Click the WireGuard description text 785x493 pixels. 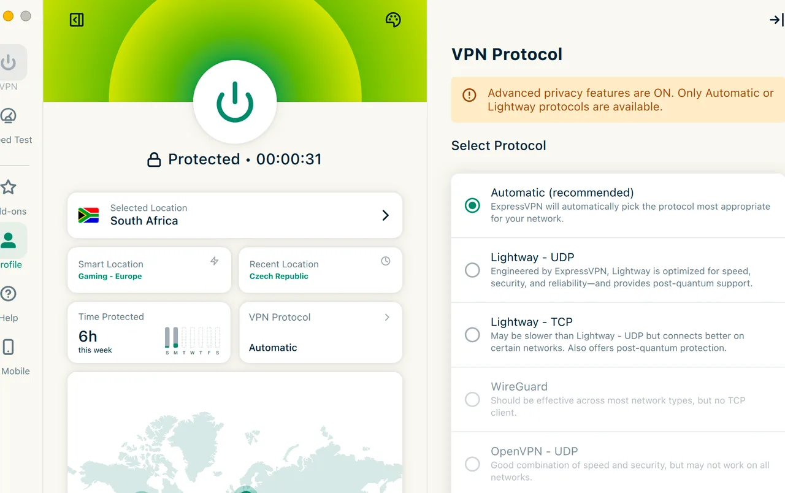[x=618, y=407]
